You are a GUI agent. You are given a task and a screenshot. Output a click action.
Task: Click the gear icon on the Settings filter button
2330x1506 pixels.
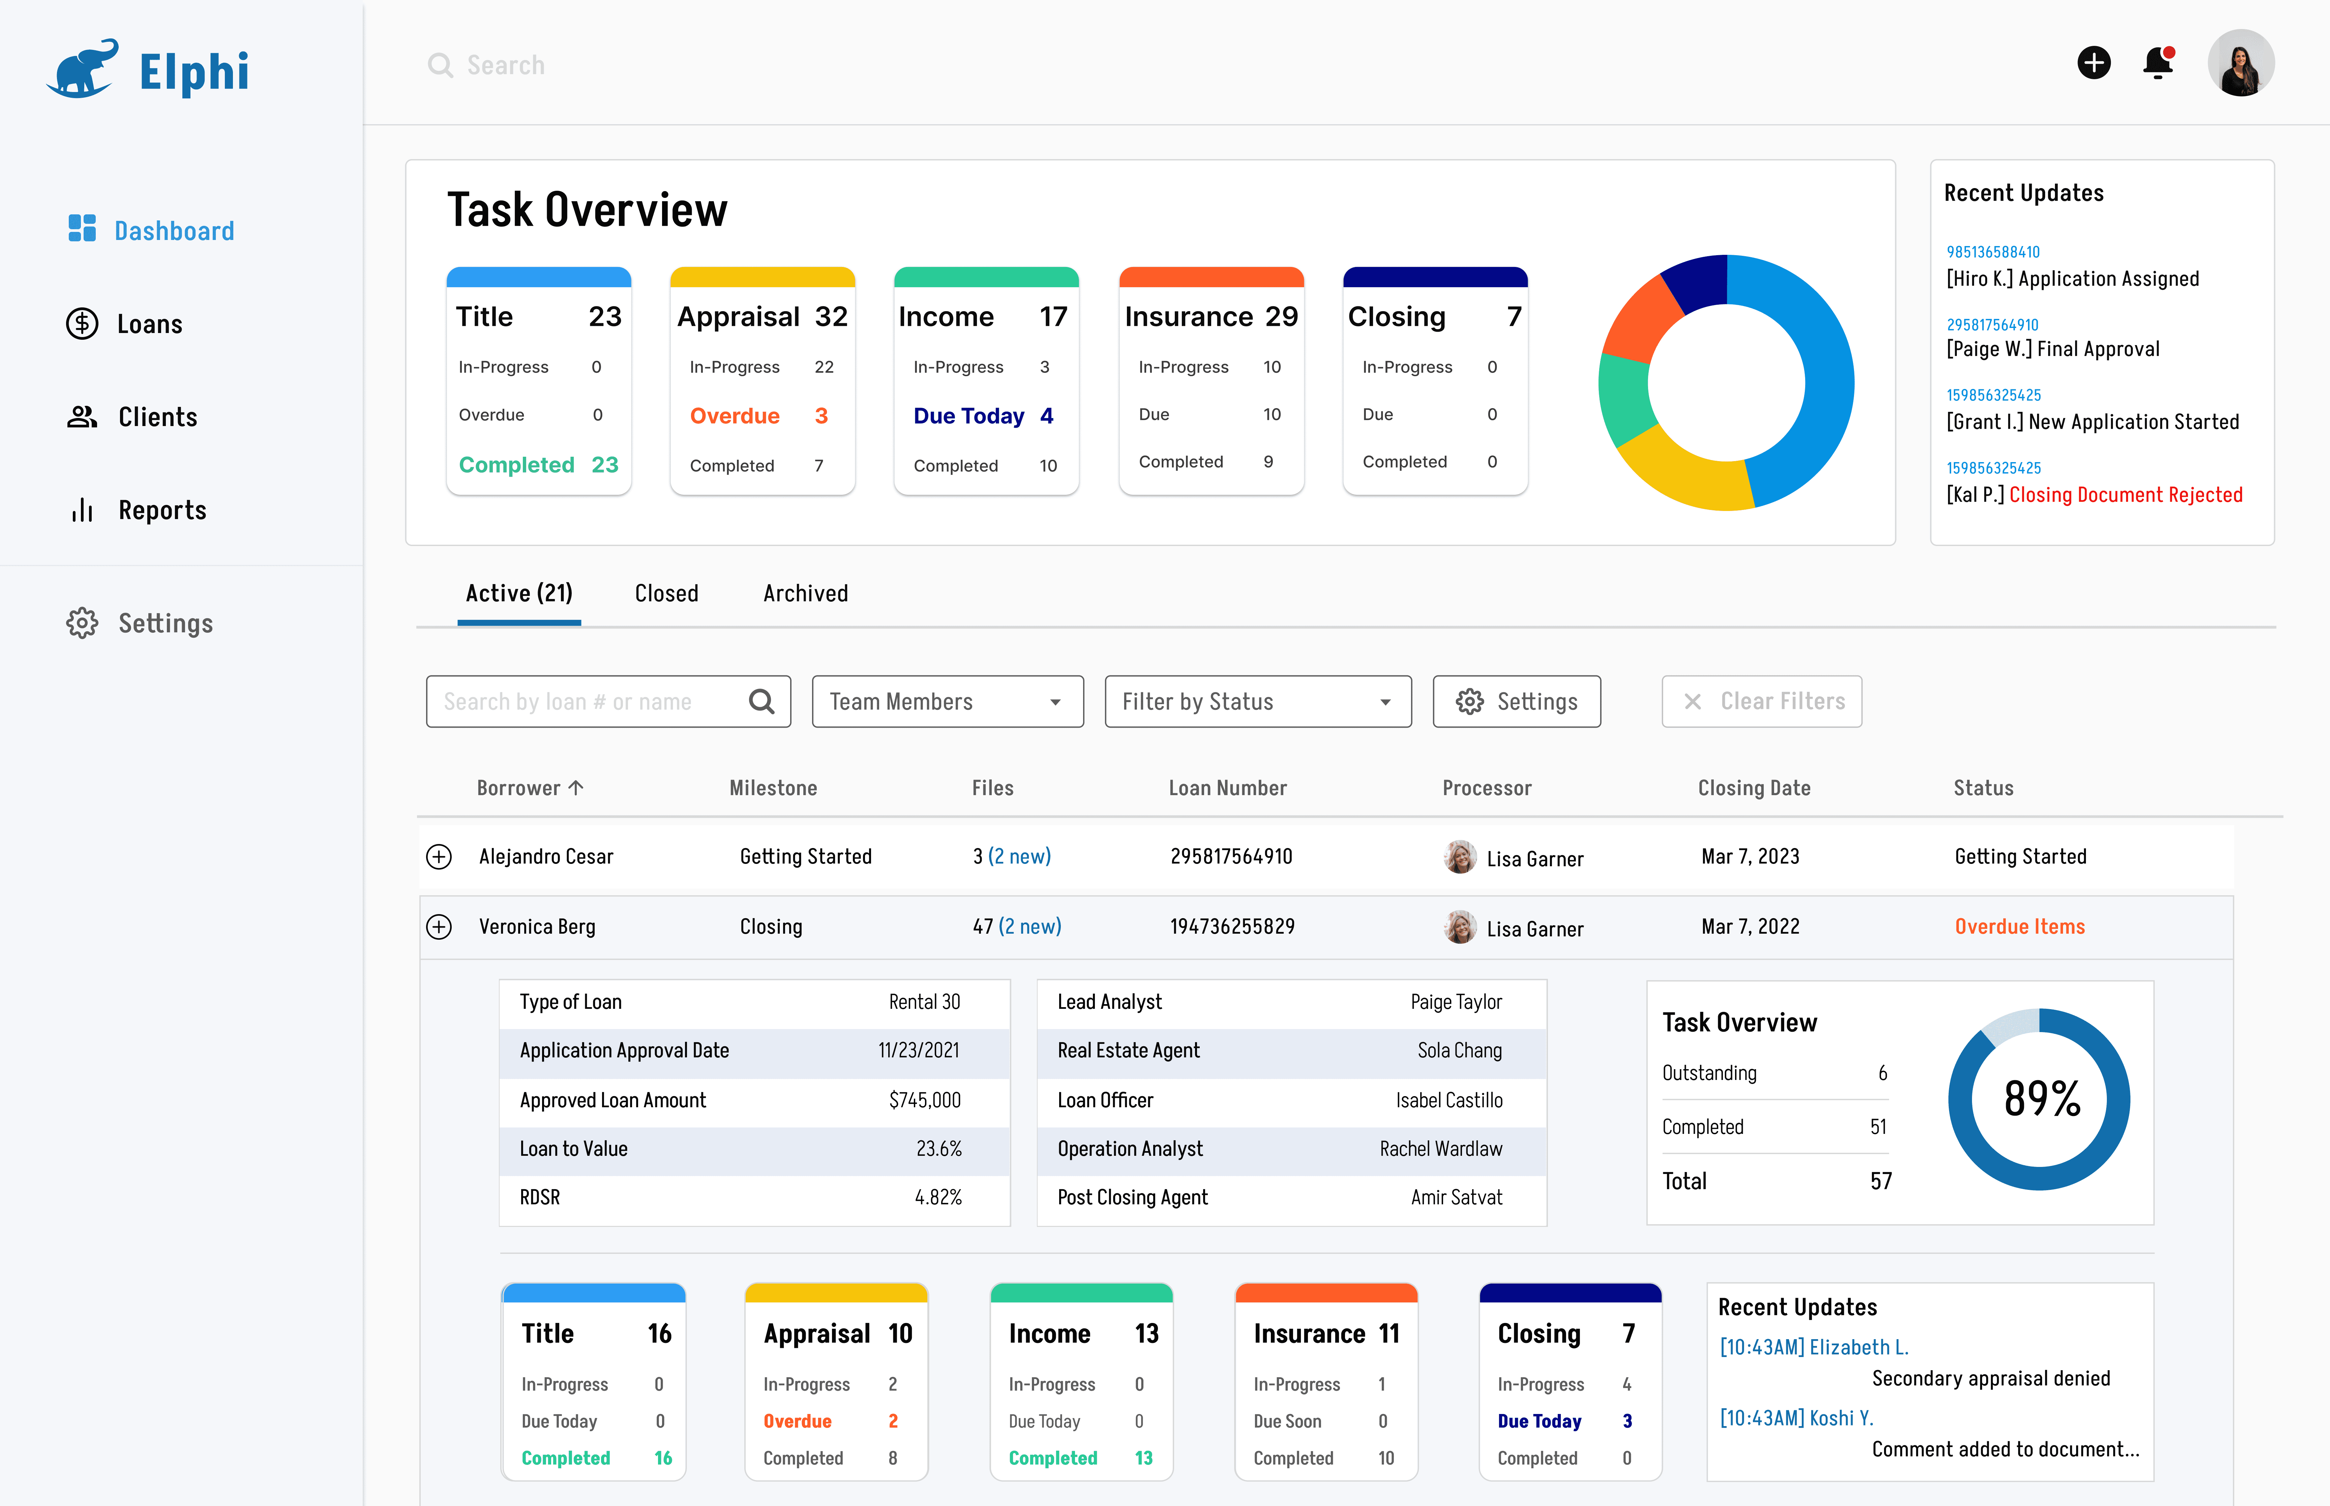[1470, 701]
